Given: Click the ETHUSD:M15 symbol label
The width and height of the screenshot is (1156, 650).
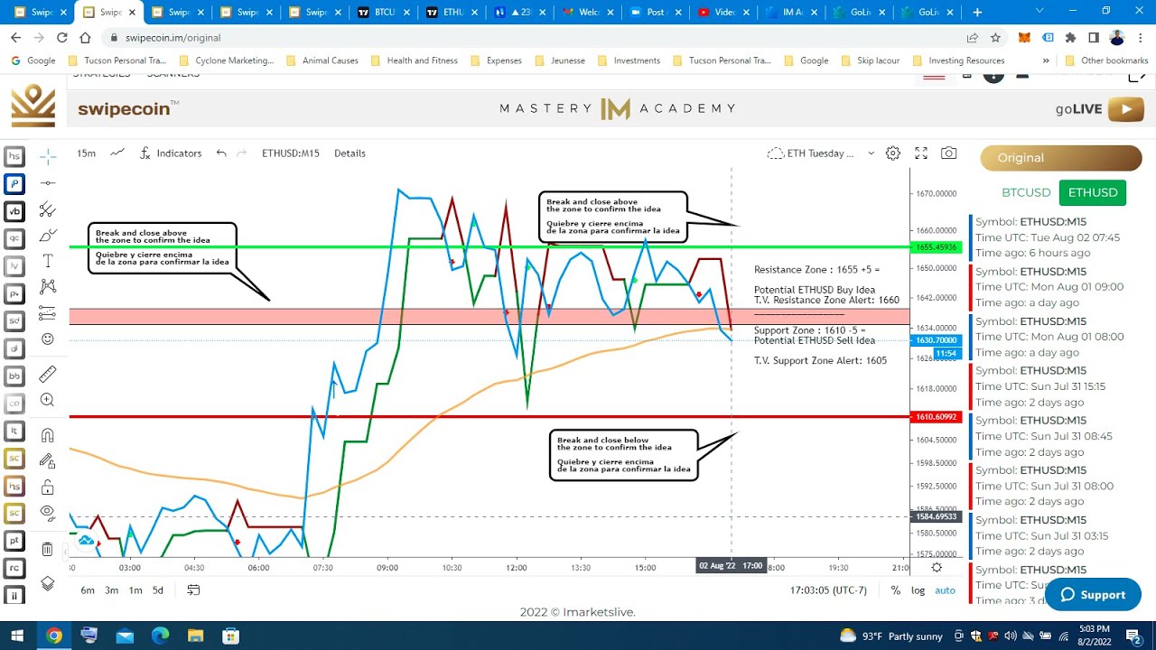Looking at the screenshot, I should click(x=291, y=153).
